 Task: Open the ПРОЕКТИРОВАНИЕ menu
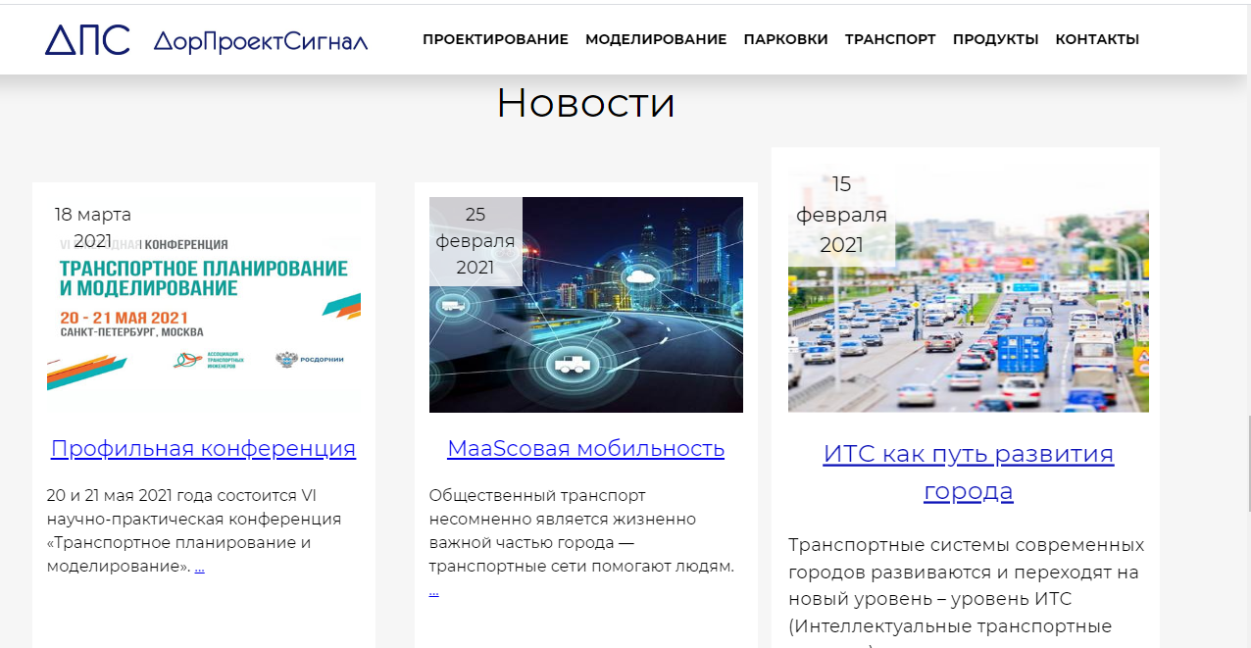pyautogui.click(x=495, y=39)
